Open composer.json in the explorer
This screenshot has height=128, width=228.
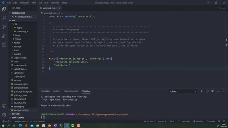coord(21,84)
